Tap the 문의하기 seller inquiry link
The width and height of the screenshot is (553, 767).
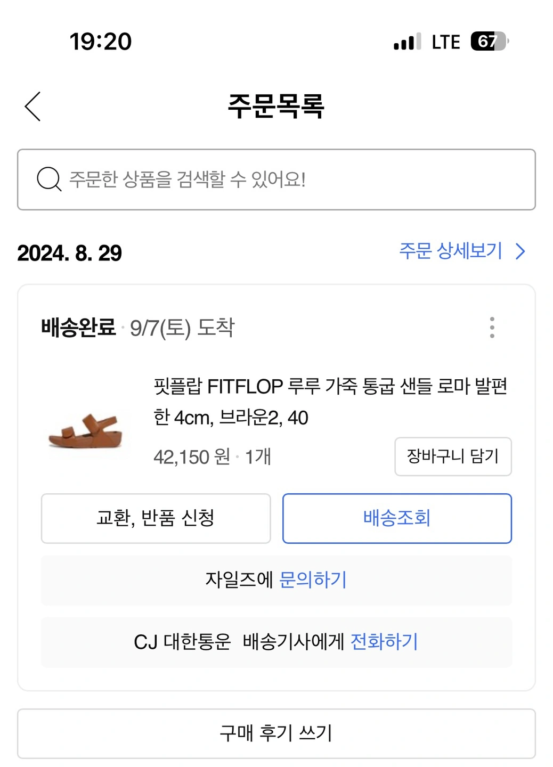pos(313,580)
